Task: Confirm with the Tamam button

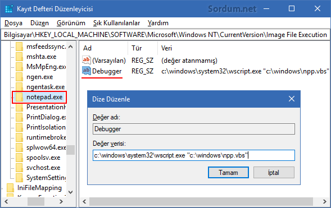Action: pyautogui.click(x=228, y=173)
